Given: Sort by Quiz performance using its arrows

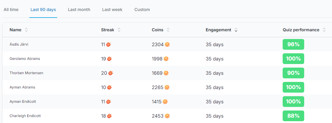Looking at the screenshot, I should point(324,30).
